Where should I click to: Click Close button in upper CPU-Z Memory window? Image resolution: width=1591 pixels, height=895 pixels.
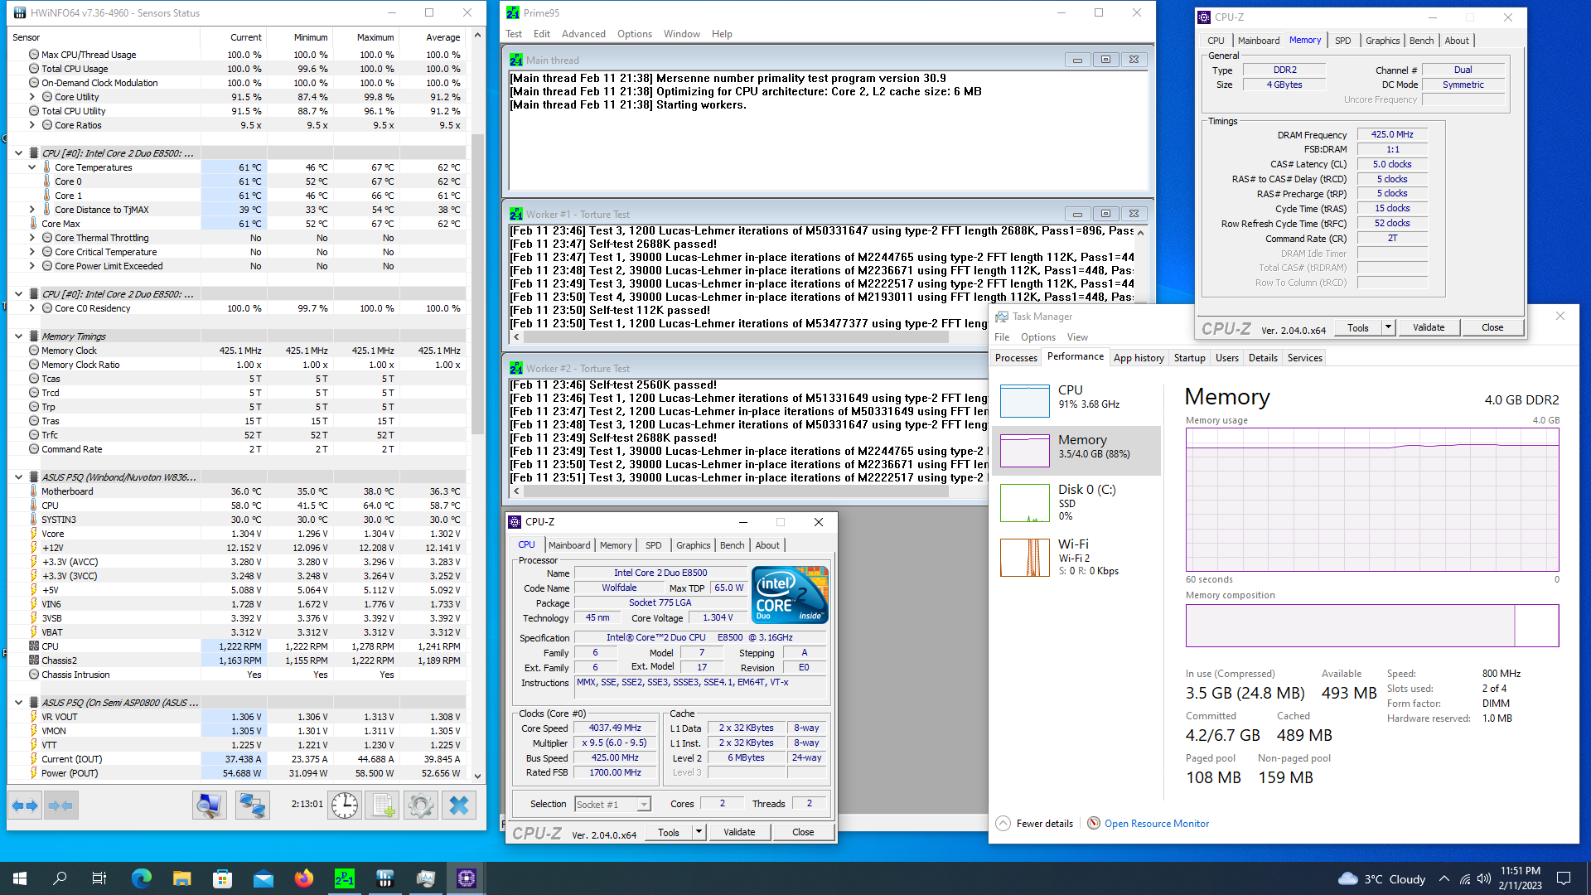(1492, 327)
